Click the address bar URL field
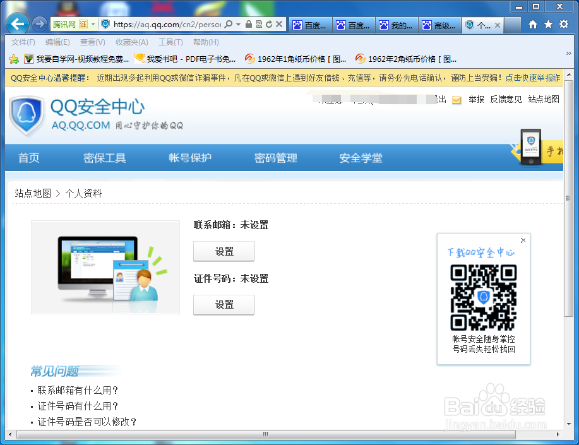The height and width of the screenshot is (445, 579). pyautogui.click(x=167, y=25)
